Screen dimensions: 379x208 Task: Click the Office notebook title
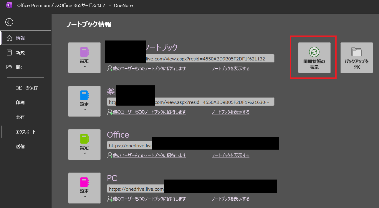(118, 135)
